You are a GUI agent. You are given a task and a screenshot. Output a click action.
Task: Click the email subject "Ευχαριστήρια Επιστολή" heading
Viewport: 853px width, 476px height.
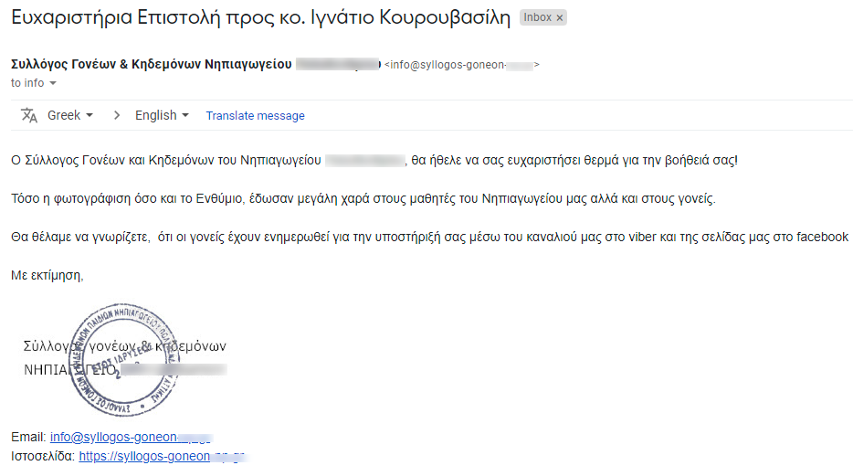tap(260, 18)
